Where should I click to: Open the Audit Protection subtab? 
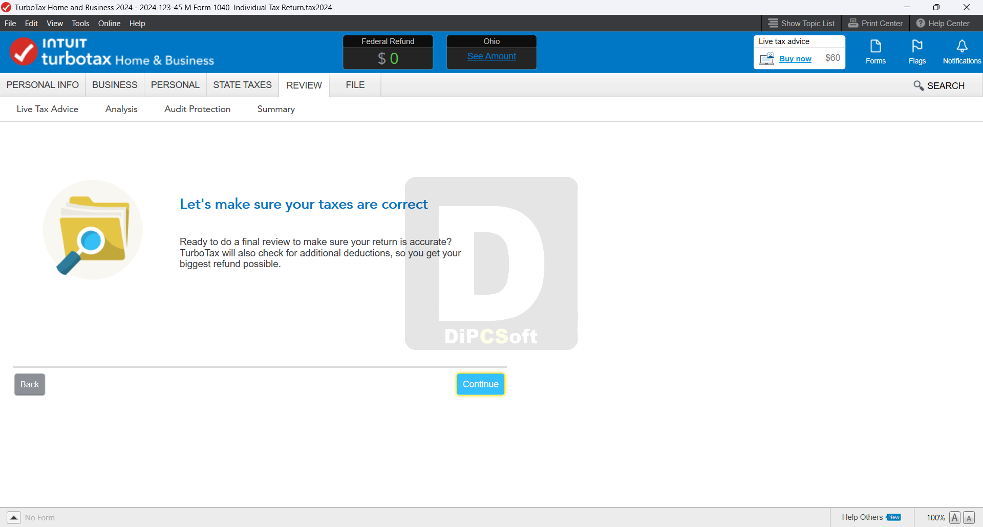197,109
